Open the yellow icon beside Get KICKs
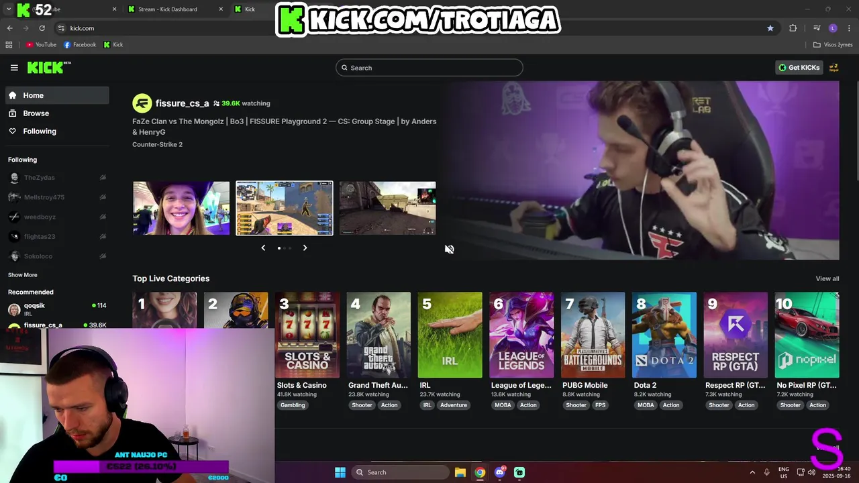Viewport: 859px width, 483px height. tap(833, 68)
